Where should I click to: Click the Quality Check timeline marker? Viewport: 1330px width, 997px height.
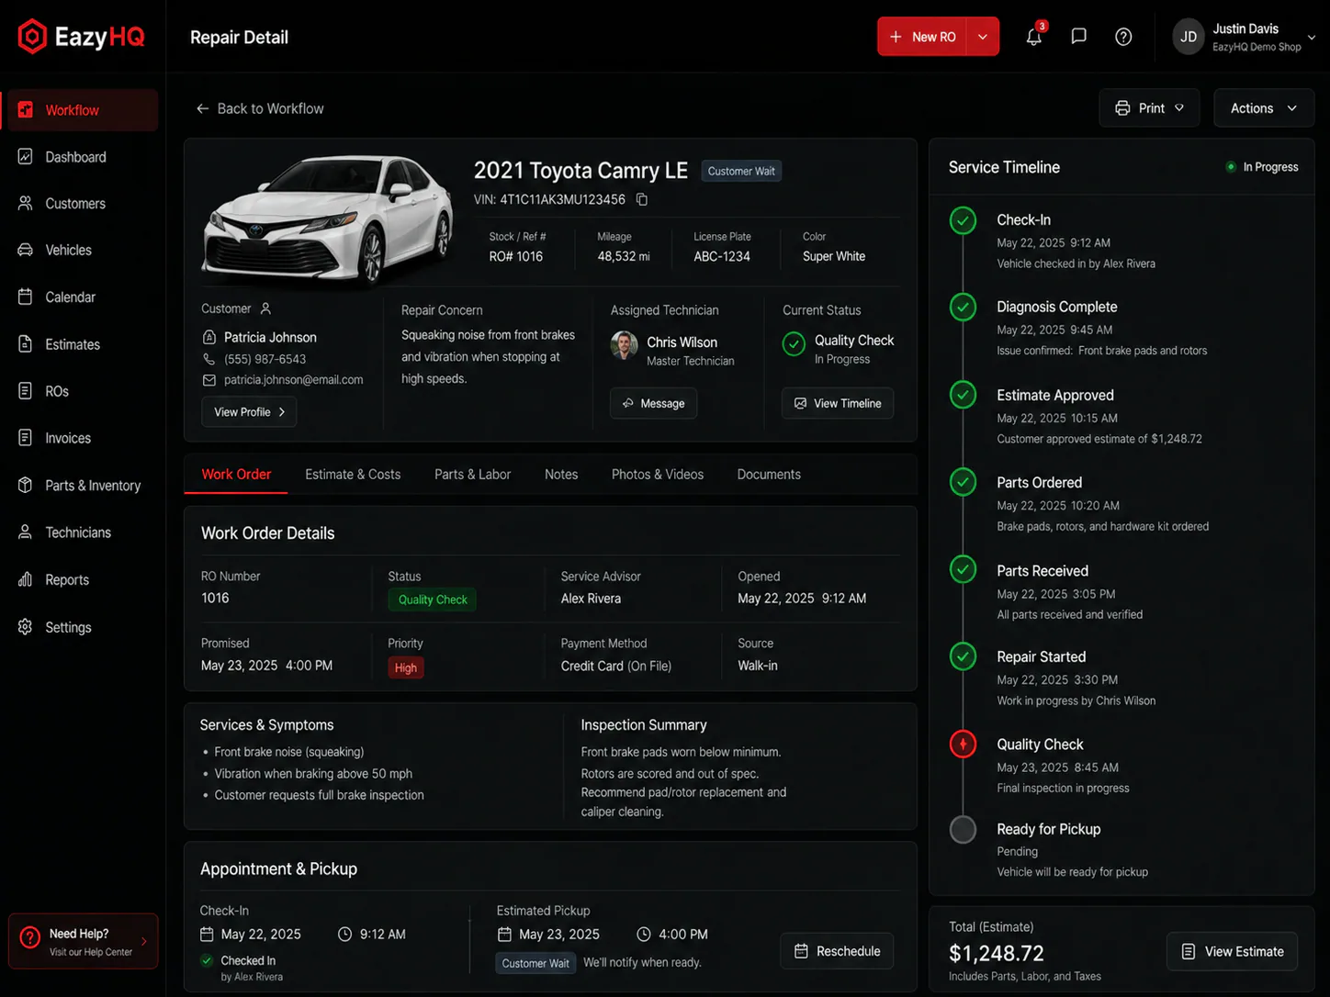[963, 745]
